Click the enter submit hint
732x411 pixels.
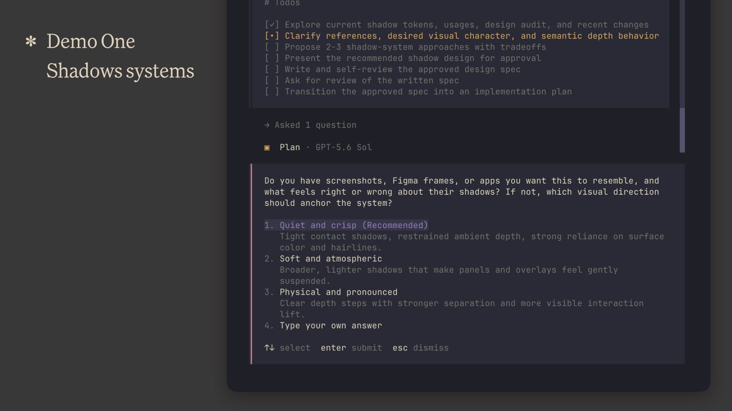click(351, 348)
